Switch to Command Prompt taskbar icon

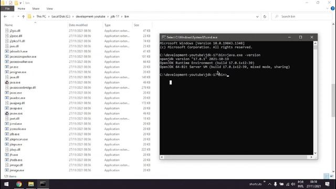coord(43,184)
